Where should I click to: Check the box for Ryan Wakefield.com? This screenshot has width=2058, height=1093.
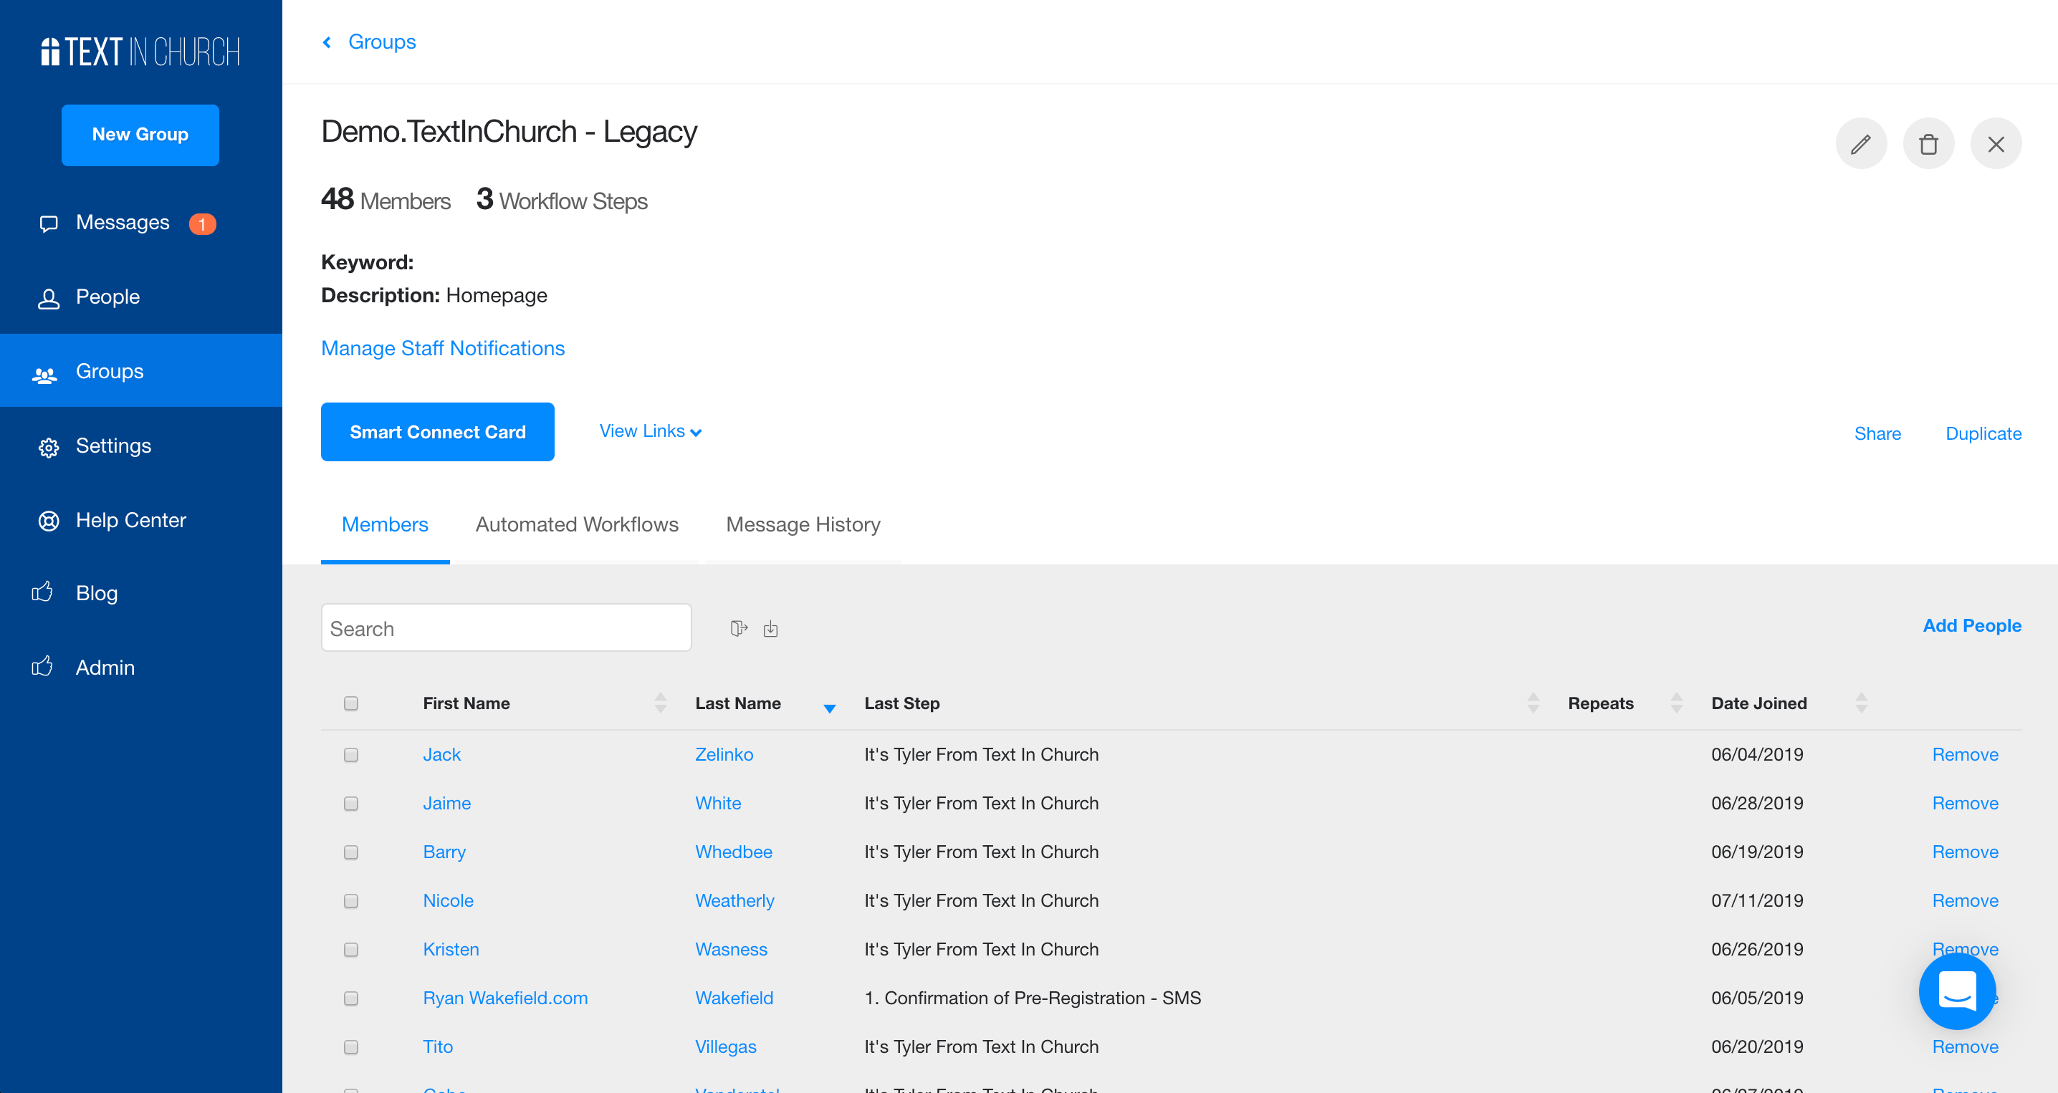click(350, 998)
